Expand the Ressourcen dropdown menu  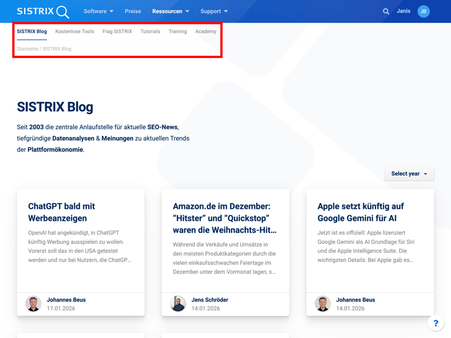(170, 11)
